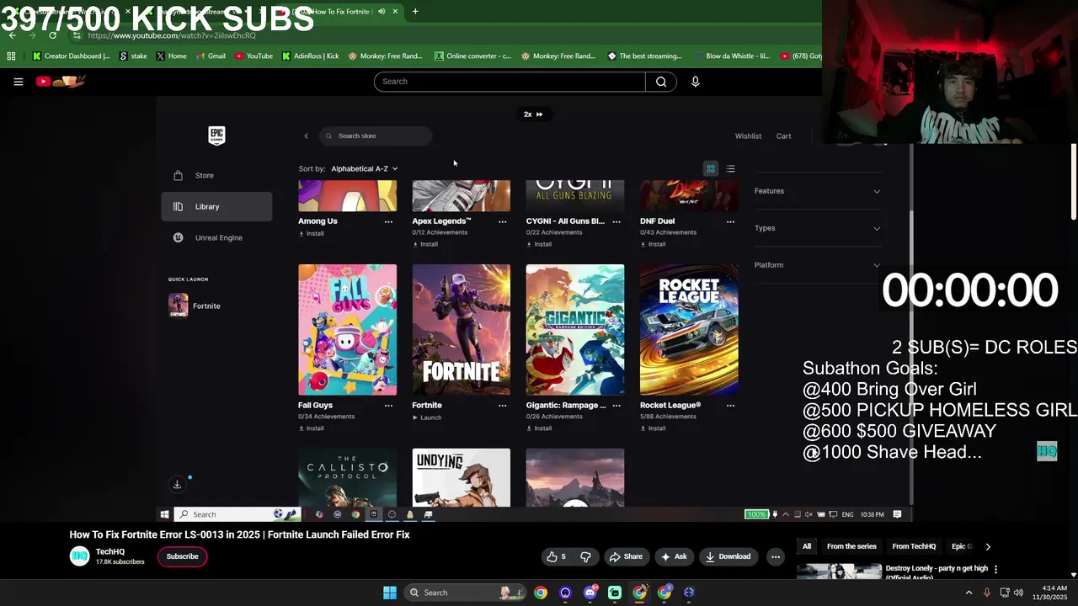Select Library in launcher sidebar
Screen dimensions: 1078x606
(216, 206)
